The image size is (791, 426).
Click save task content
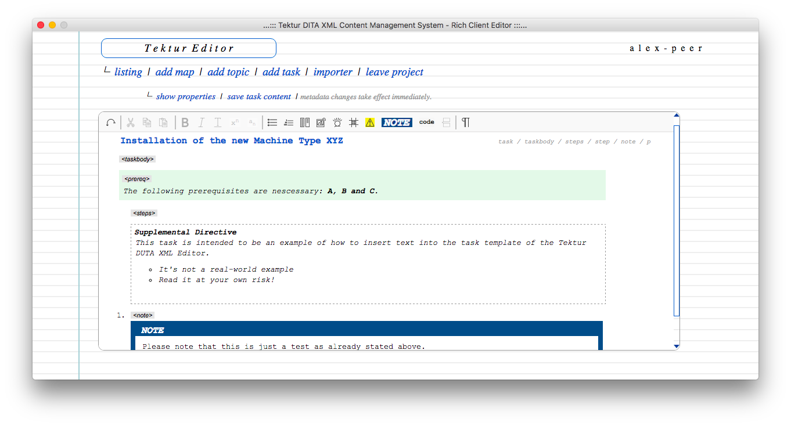(259, 96)
